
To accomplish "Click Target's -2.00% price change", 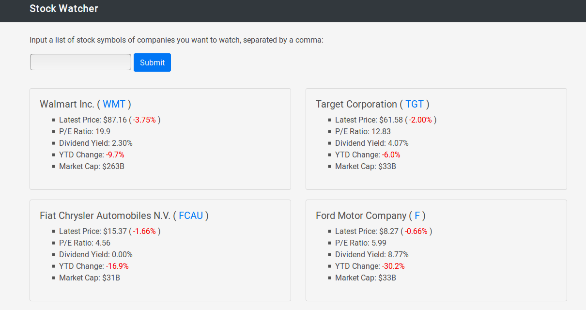I will [x=420, y=120].
